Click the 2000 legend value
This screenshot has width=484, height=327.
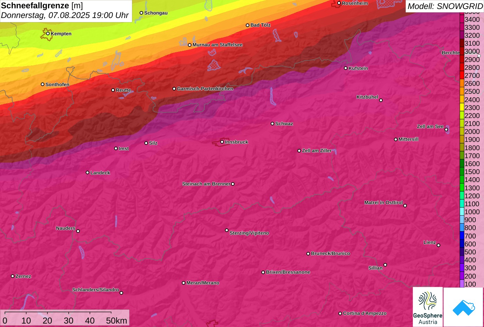click(x=472, y=131)
